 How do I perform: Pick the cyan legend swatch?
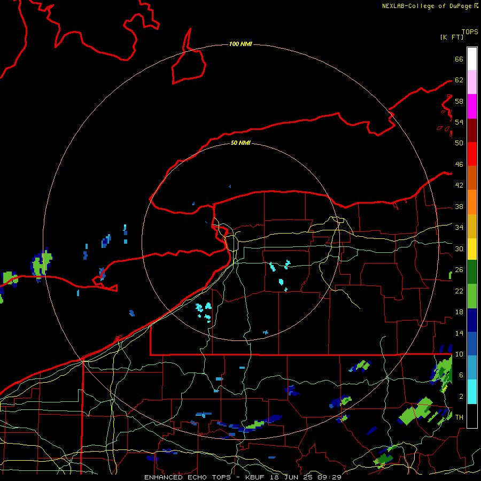pos(472,392)
